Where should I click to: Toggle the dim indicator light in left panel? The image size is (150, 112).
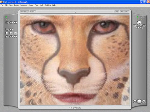6,19
